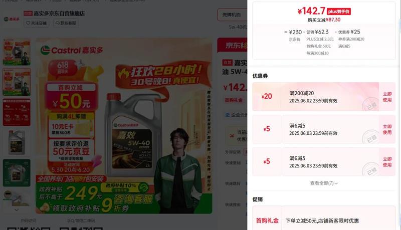This screenshot has width=401, height=230.
Task: Play the video on the first product thumbnail
Action: pyautogui.click(x=17, y=52)
